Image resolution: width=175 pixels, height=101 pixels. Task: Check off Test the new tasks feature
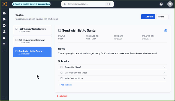[16, 29]
